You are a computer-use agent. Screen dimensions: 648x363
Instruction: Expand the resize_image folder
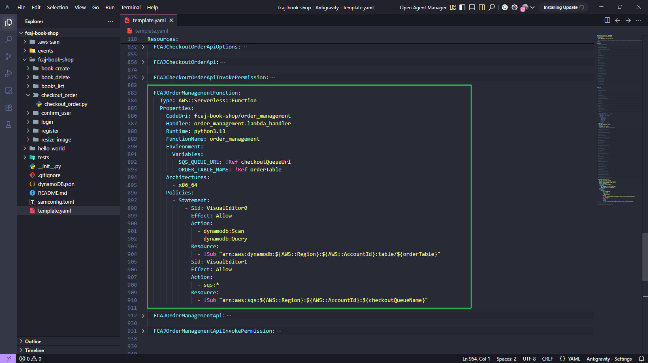[x=28, y=140]
